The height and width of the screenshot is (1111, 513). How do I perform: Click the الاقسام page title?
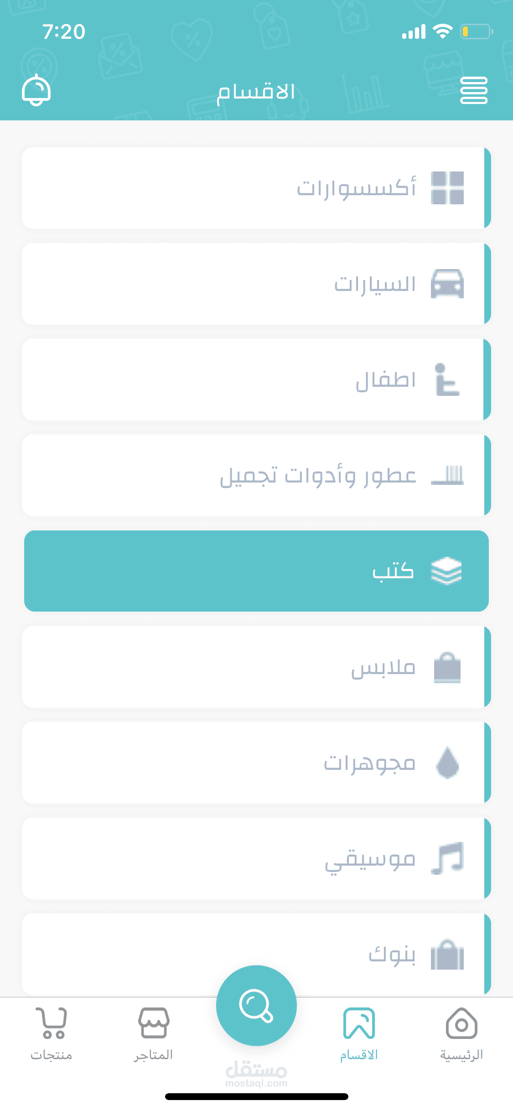256,92
